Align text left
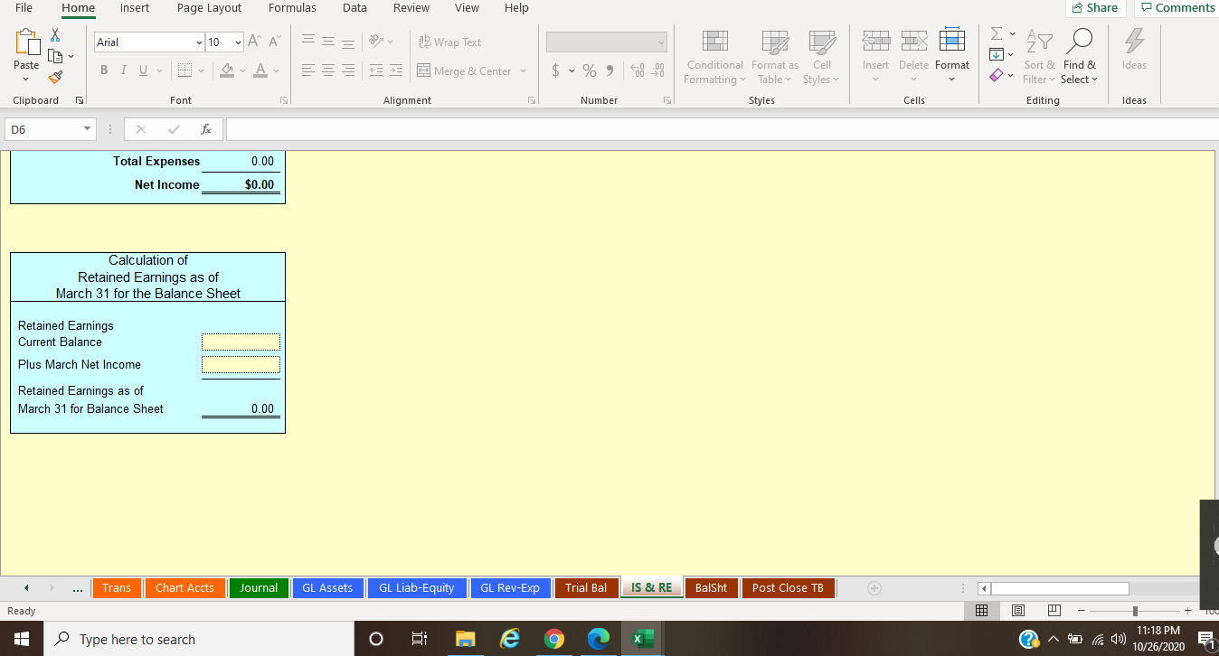Screen dimensions: 1219x656 click(307, 70)
